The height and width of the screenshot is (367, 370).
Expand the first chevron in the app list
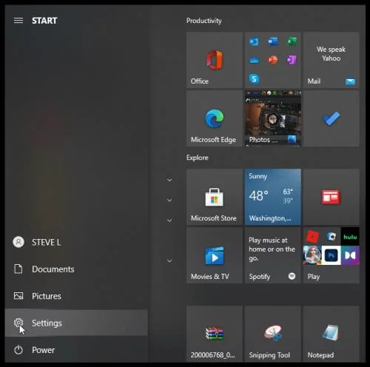coord(169,180)
